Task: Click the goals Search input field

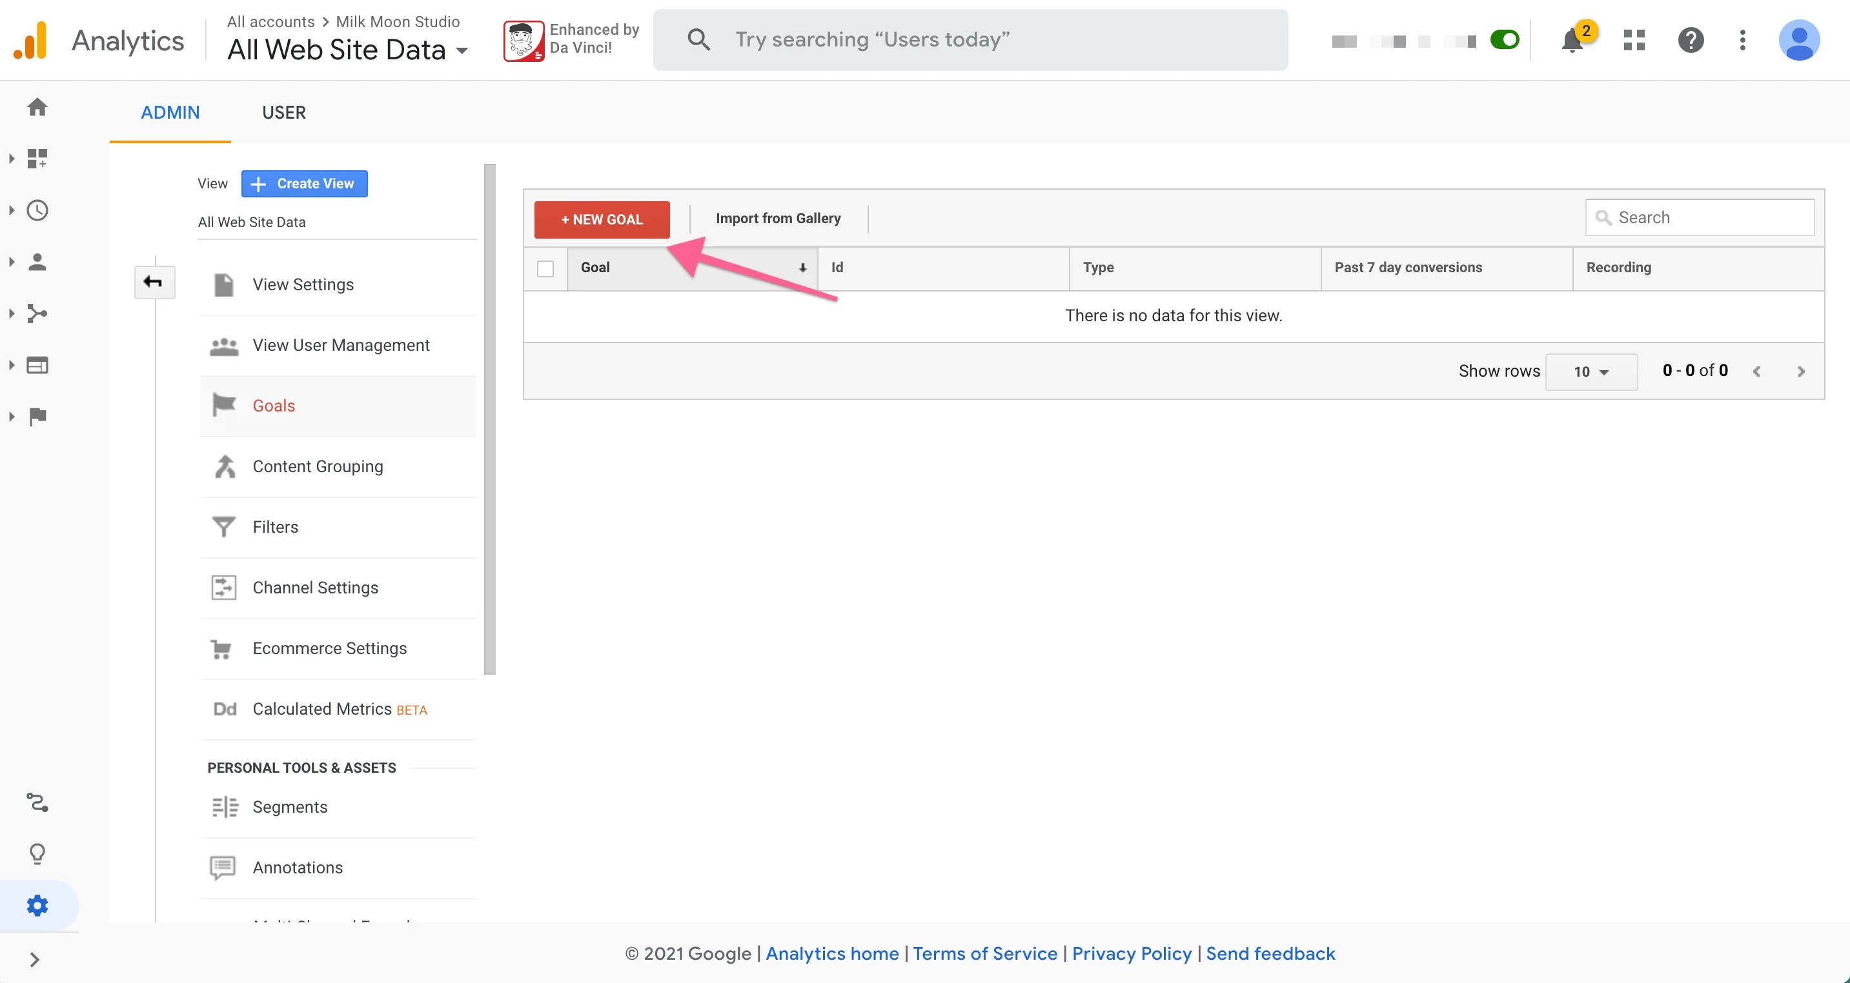Action: [x=1699, y=217]
